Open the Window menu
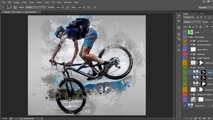 pos(68,2)
